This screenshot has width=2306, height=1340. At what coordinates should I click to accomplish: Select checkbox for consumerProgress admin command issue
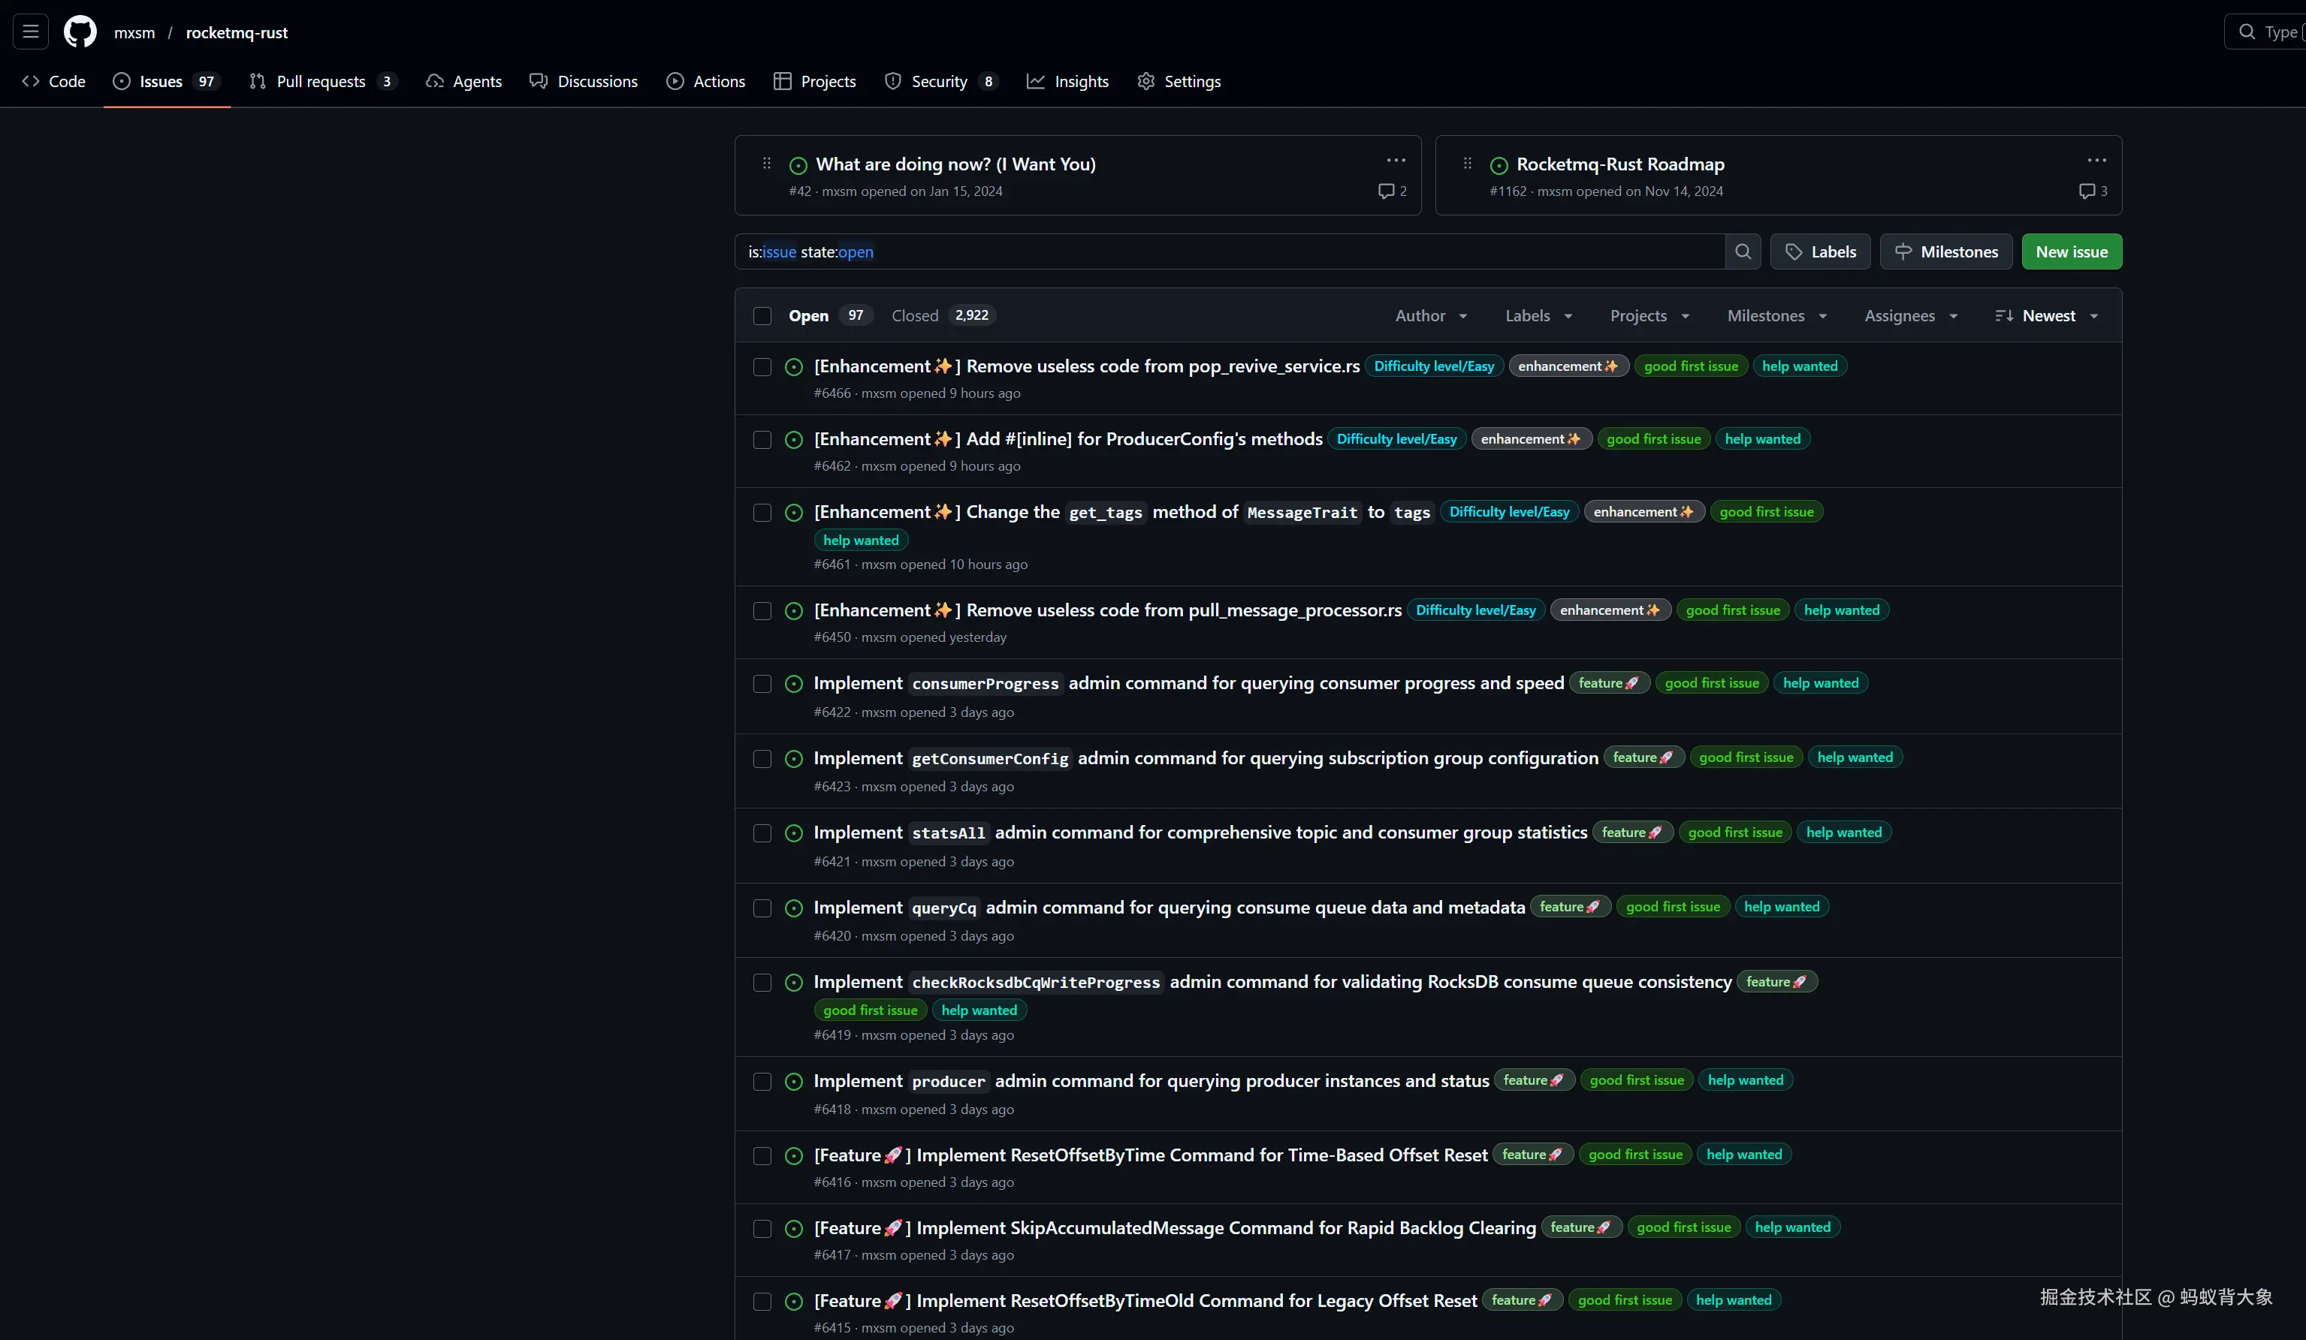[x=762, y=684]
